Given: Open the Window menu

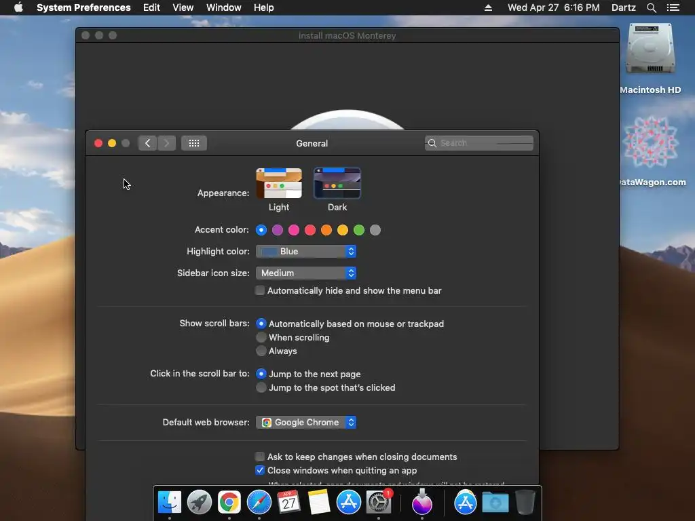Looking at the screenshot, I should tap(224, 7).
